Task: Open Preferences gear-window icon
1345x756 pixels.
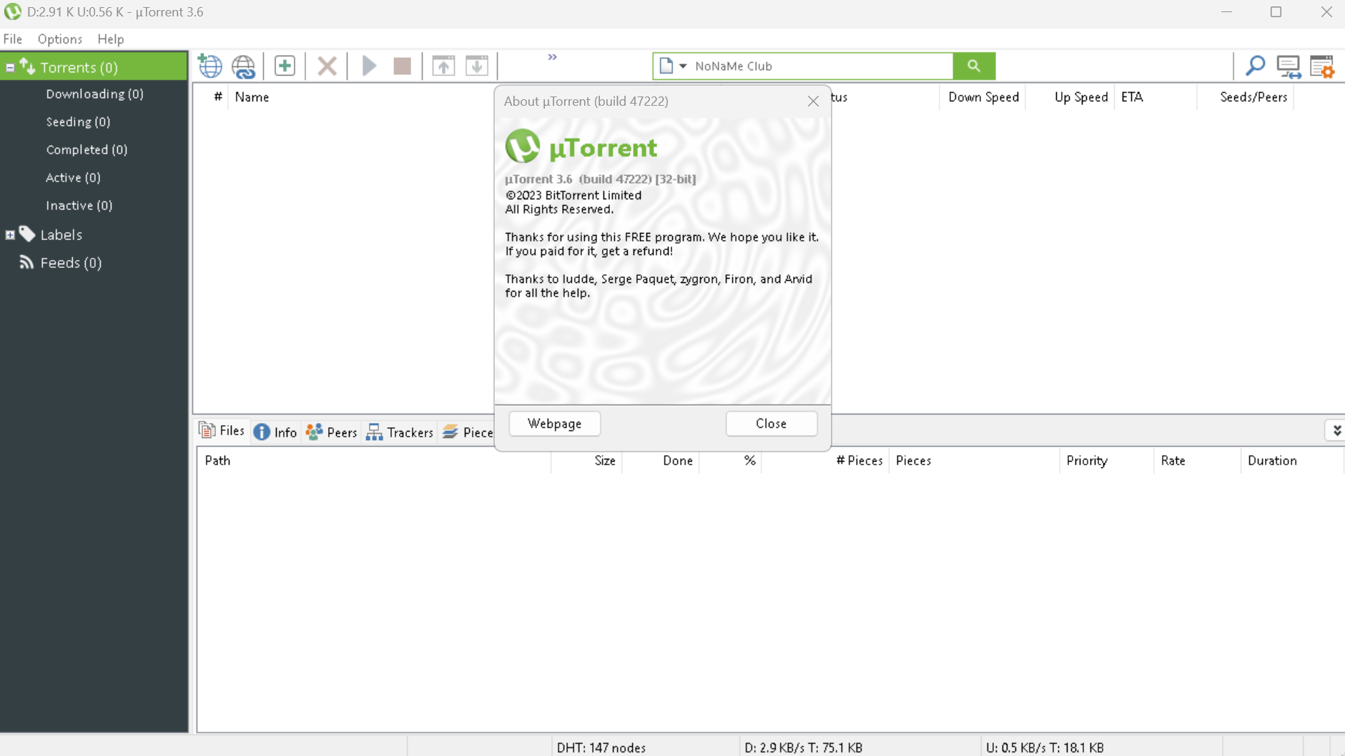Action: point(1322,66)
